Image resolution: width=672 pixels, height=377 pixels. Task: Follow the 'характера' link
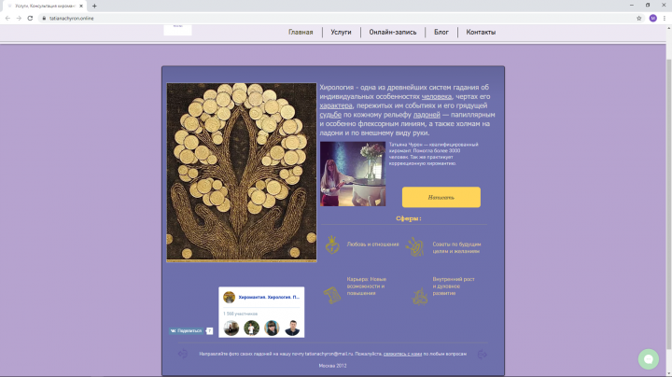pyautogui.click(x=336, y=105)
